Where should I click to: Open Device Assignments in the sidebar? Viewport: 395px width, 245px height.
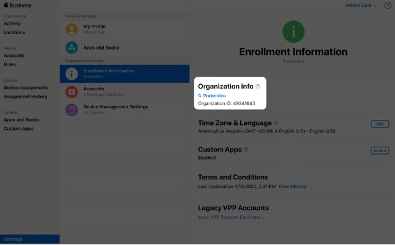(x=26, y=88)
